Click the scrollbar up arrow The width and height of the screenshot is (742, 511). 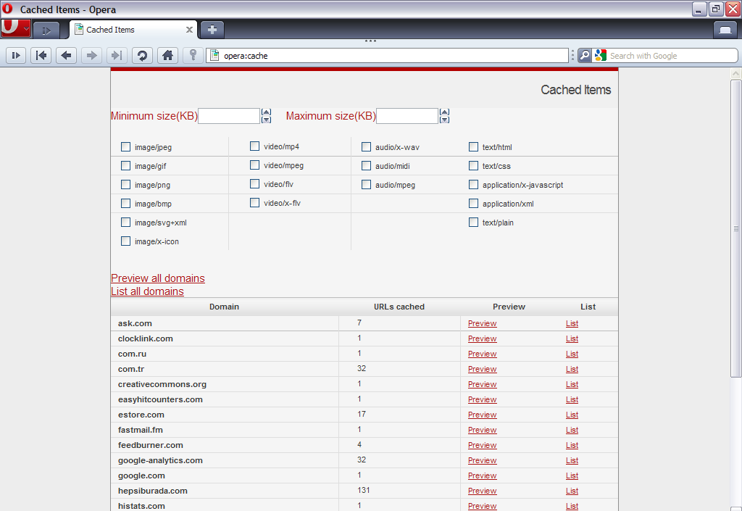coord(736,73)
